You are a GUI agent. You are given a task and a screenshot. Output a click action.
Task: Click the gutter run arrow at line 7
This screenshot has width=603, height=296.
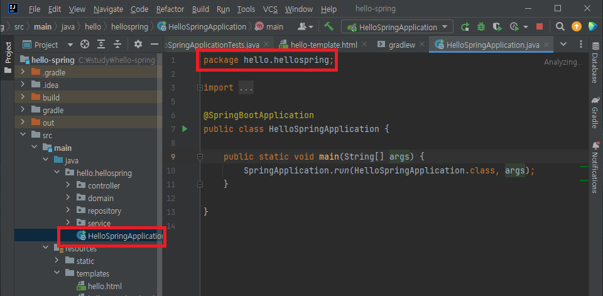click(185, 129)
